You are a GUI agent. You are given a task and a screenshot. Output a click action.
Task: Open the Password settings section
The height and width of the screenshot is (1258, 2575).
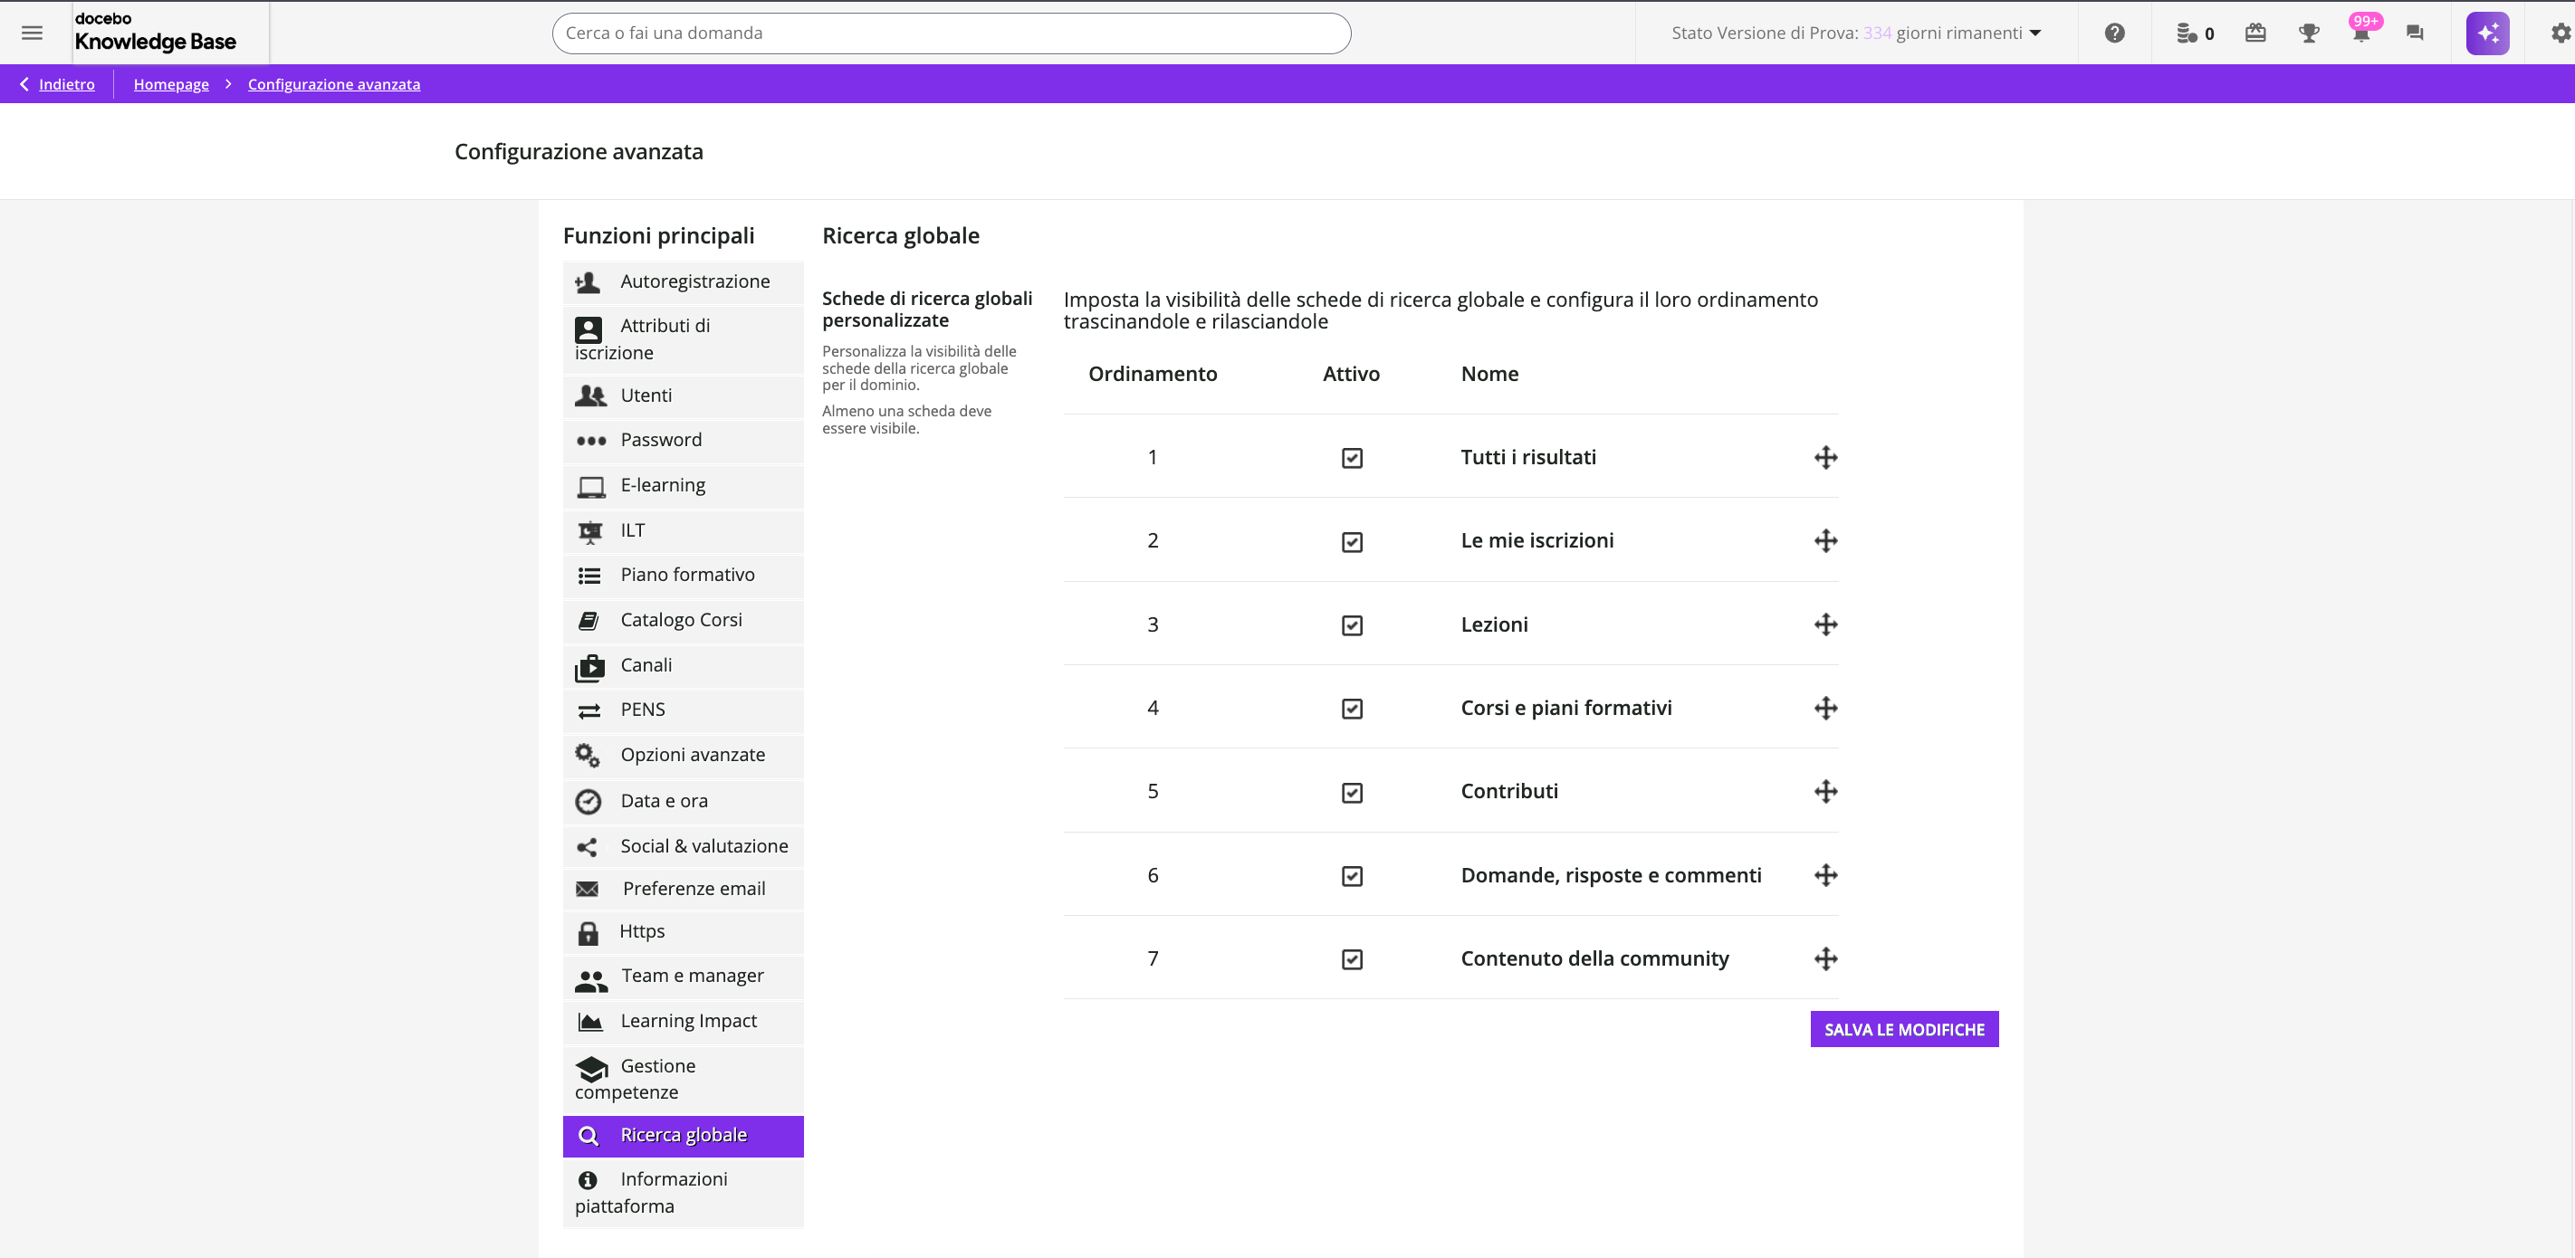pos(661,440)
